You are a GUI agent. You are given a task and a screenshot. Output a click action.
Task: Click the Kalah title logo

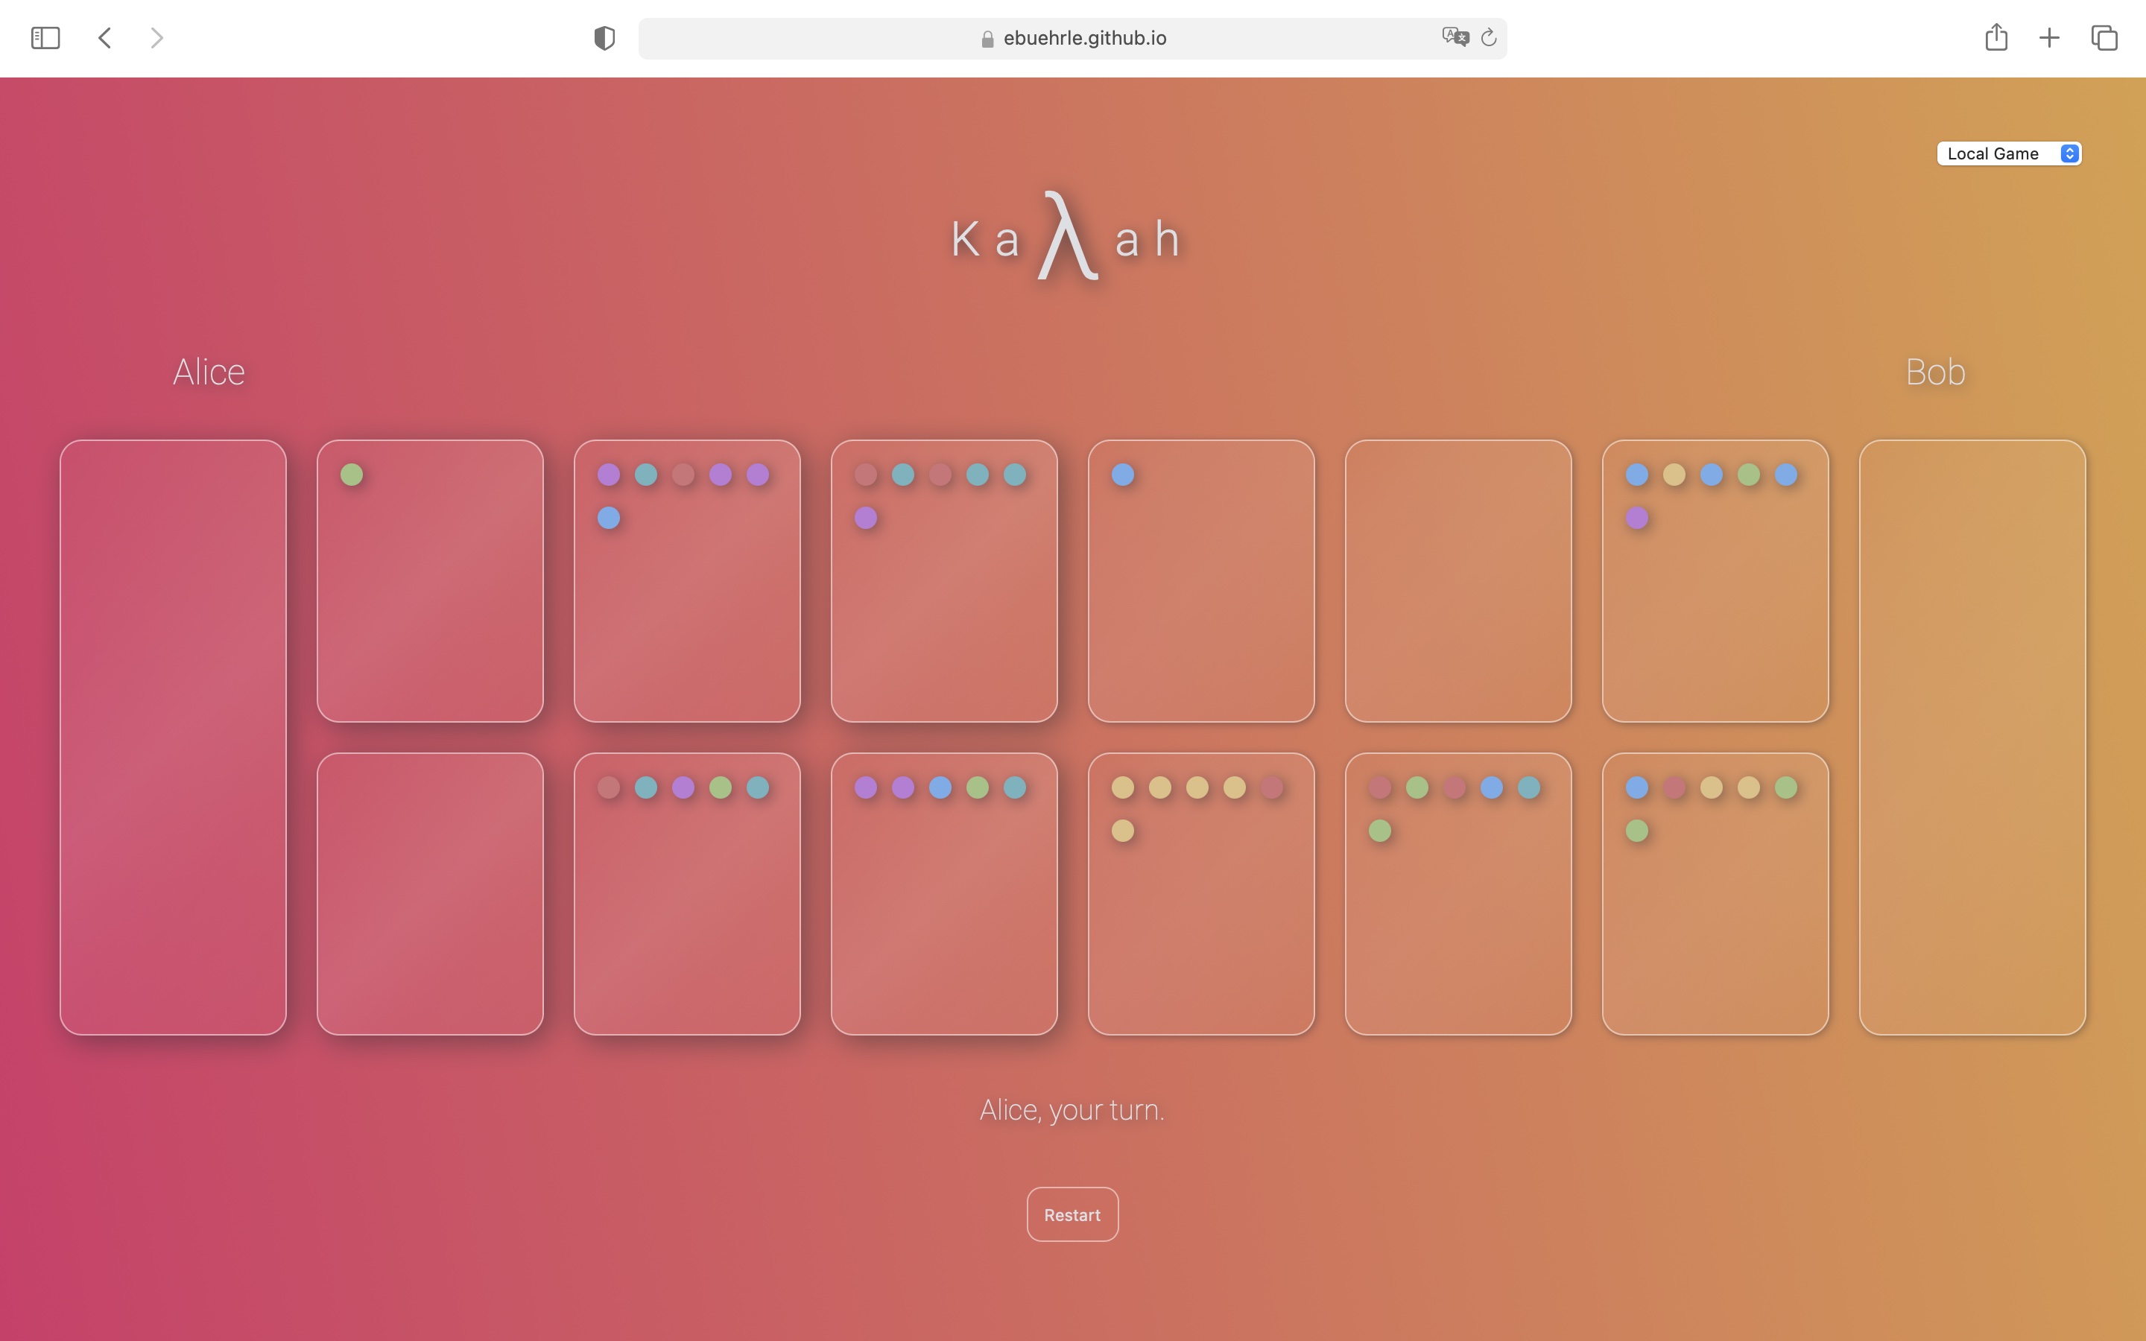(1067, 238)
